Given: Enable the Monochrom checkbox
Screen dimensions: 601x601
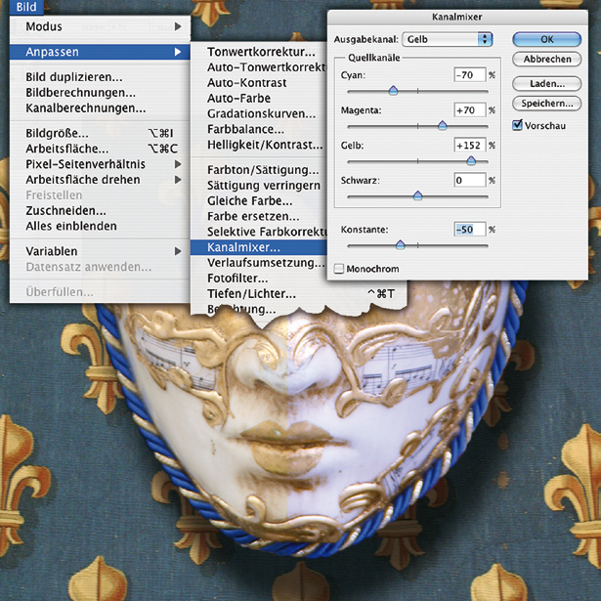Looking at the screenshot, I should coord(338,269).
